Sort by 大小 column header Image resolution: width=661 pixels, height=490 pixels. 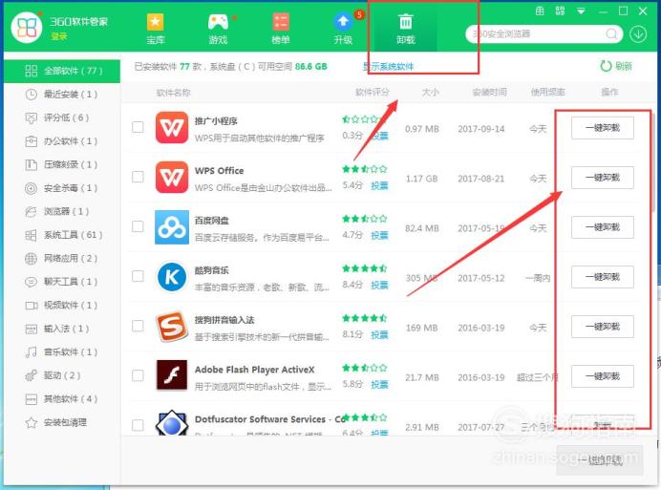tap(431, 92)
